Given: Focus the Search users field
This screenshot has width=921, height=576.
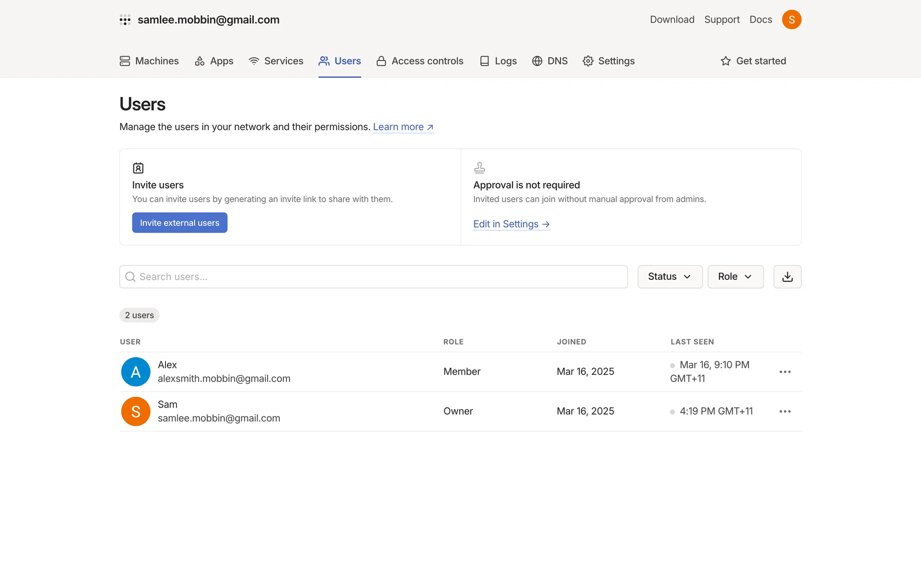Looking at the screenshot, I should (373, 276).
